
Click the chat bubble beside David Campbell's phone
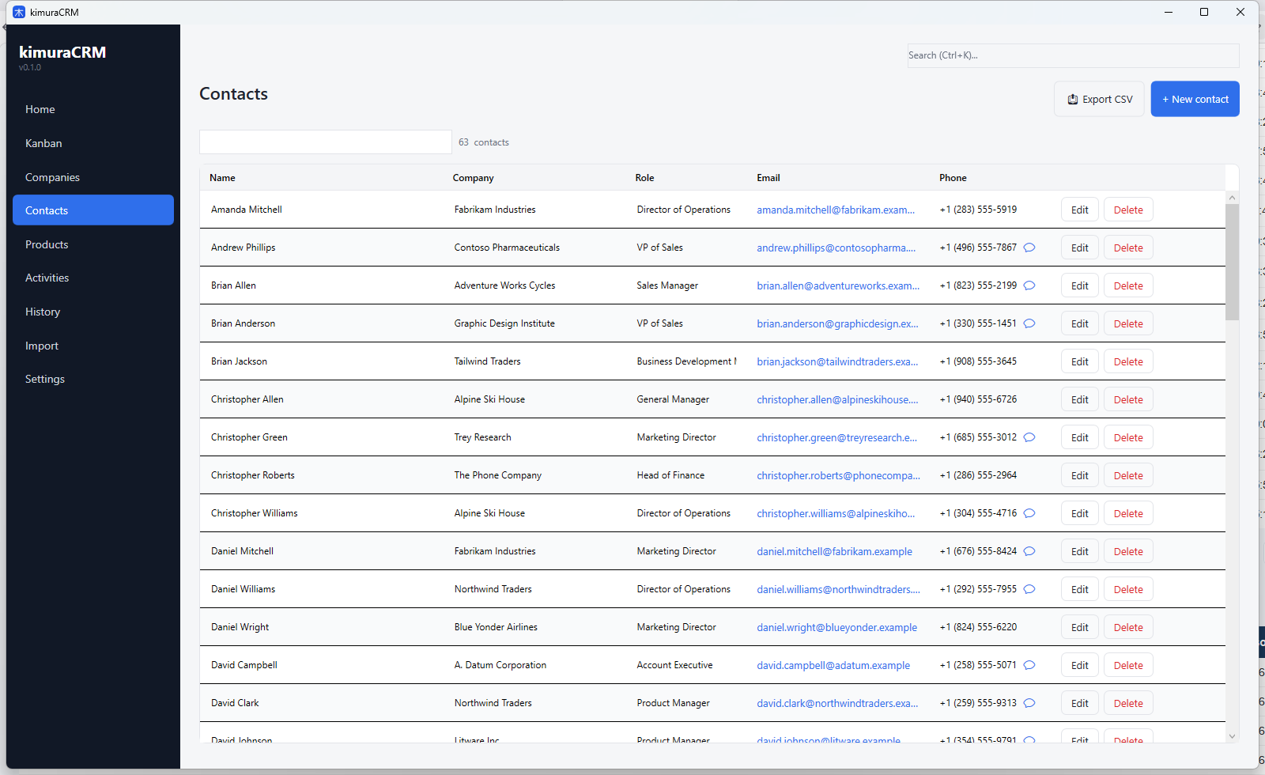tap(1029, 665)
